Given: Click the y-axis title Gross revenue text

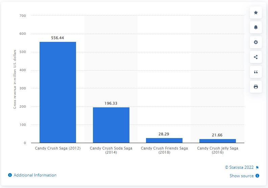Looking at the screenshot, I should click(x=15, y=79).
